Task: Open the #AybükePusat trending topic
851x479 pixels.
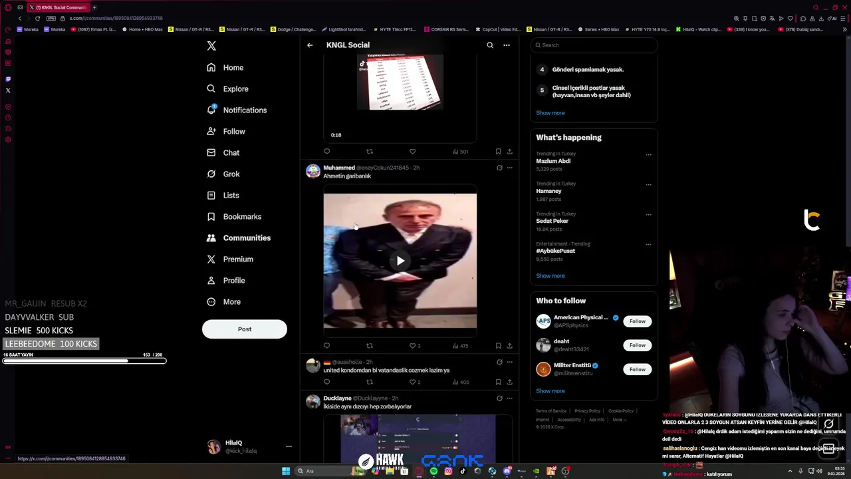Action: point(556,251)
